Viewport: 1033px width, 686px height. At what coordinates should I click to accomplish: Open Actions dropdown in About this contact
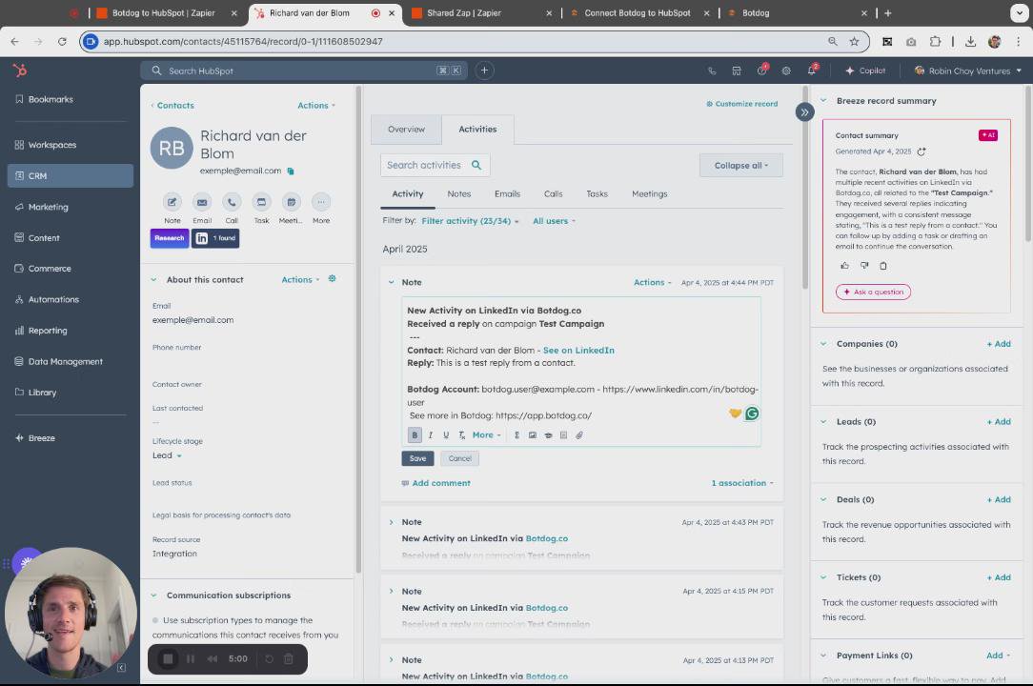click(x=300, y=279)
